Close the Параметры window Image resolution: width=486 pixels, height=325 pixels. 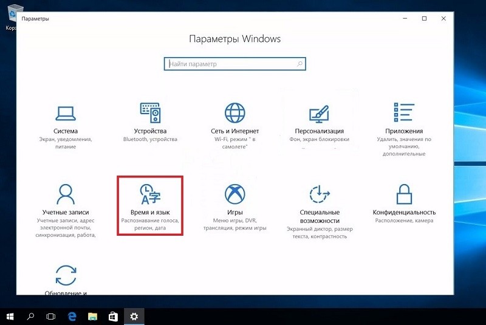pos(443,19)
